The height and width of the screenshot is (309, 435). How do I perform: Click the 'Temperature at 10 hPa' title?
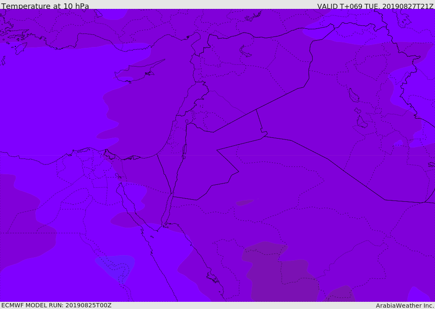tap(45, 6)
